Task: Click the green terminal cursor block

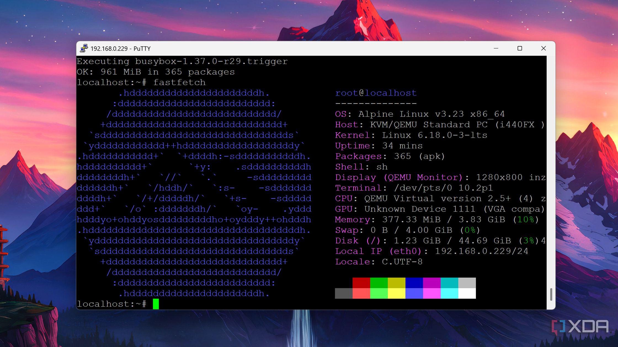Action: [156, 304]
